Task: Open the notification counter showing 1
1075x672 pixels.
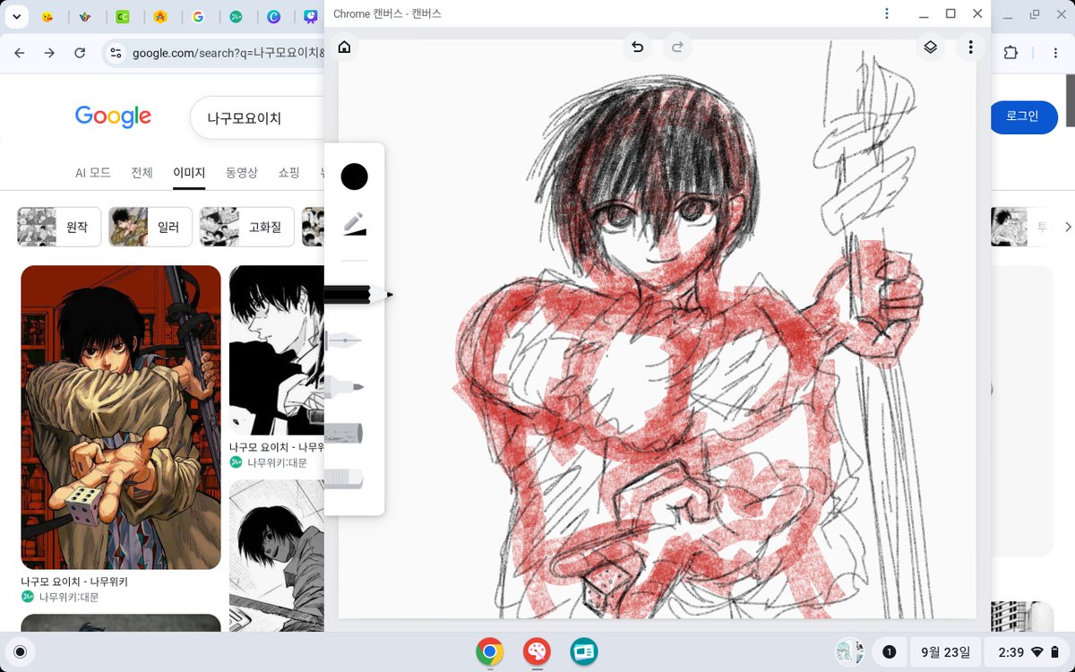Action: point(890,651)
